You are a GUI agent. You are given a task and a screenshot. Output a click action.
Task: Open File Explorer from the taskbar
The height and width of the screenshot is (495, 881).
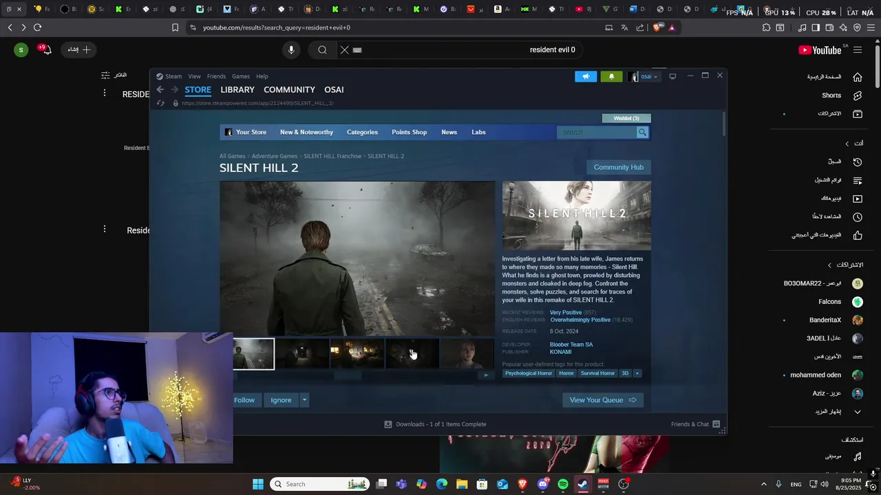462,484
